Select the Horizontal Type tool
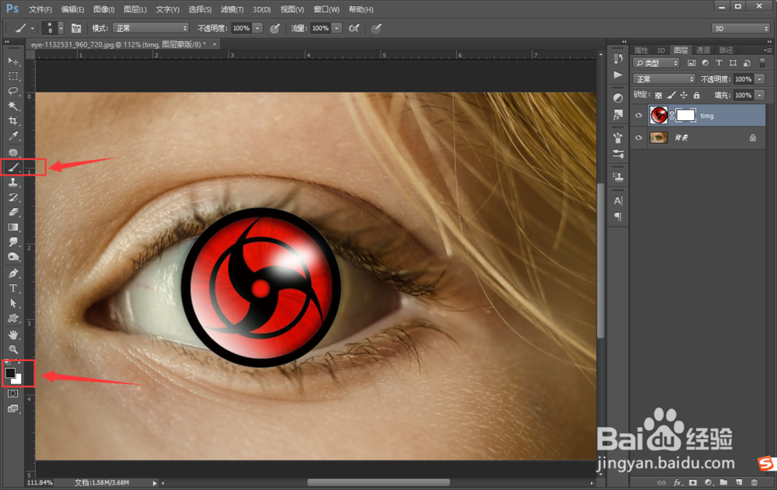 click(13, 288)
